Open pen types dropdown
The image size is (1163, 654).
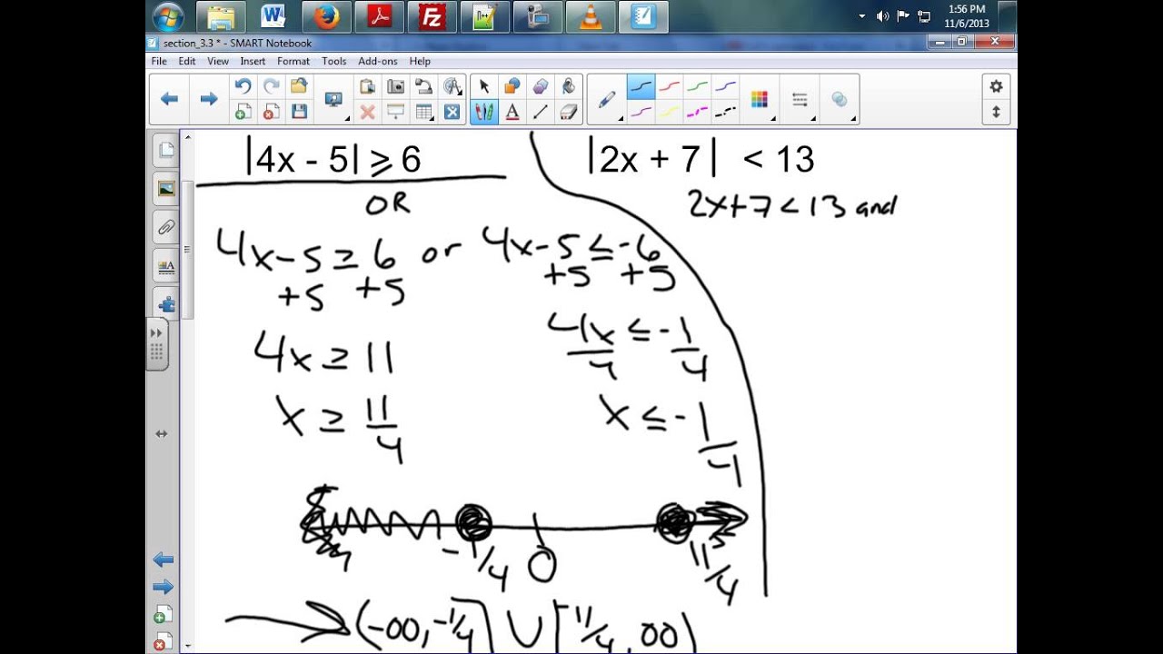click(x=609, y=99)
